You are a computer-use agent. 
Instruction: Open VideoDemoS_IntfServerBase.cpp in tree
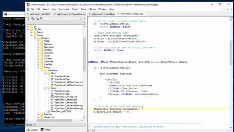[x=68, y=106]
